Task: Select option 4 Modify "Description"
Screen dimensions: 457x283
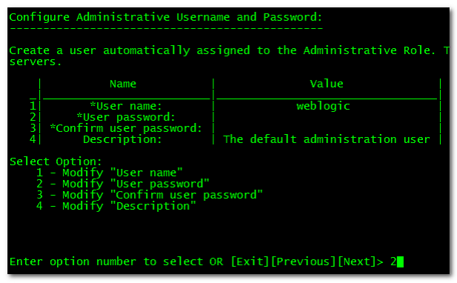Action: pyautogui.click(x=116, y=206)
